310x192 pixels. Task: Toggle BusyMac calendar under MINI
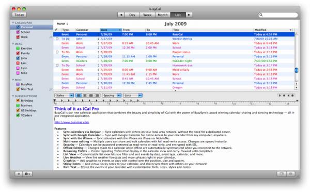pyautogui.click(x=18, y=84)
